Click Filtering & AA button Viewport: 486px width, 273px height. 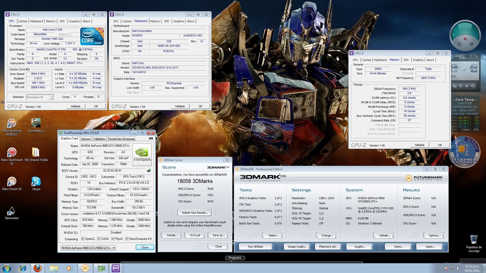328,247
